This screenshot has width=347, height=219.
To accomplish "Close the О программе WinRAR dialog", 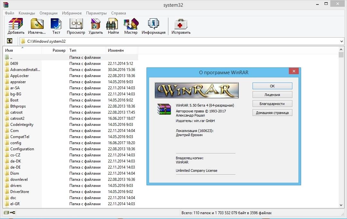I will [x=294, y=71].
